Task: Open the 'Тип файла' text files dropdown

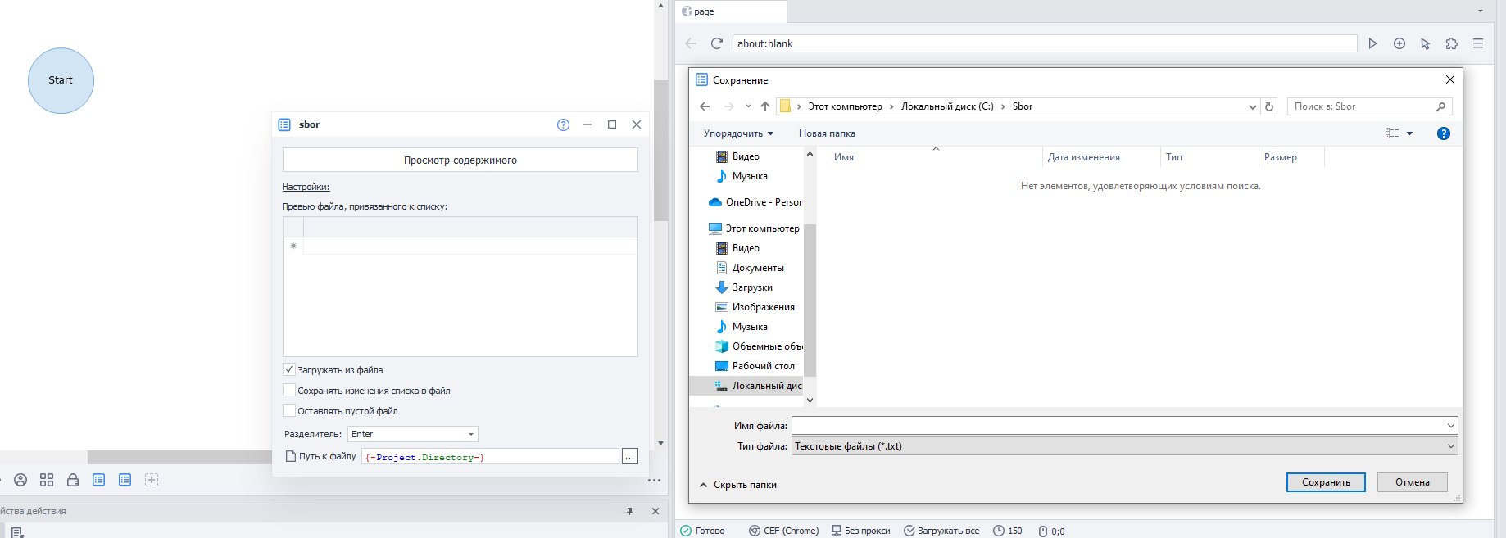Action: (1124, 446)
